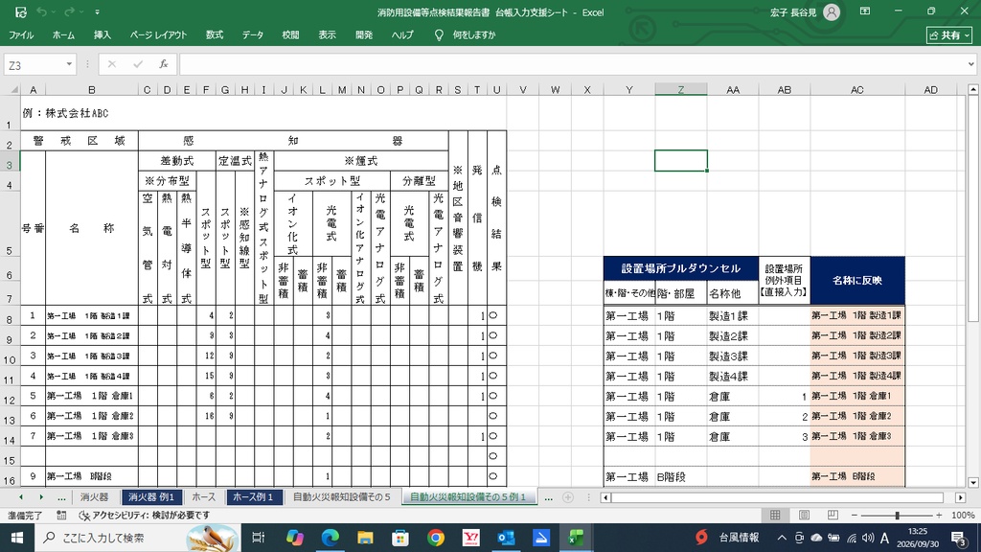Switch to Page Break Preview icon
The width and height of the screenshot is (981, 552).
[x=833, y=515]
